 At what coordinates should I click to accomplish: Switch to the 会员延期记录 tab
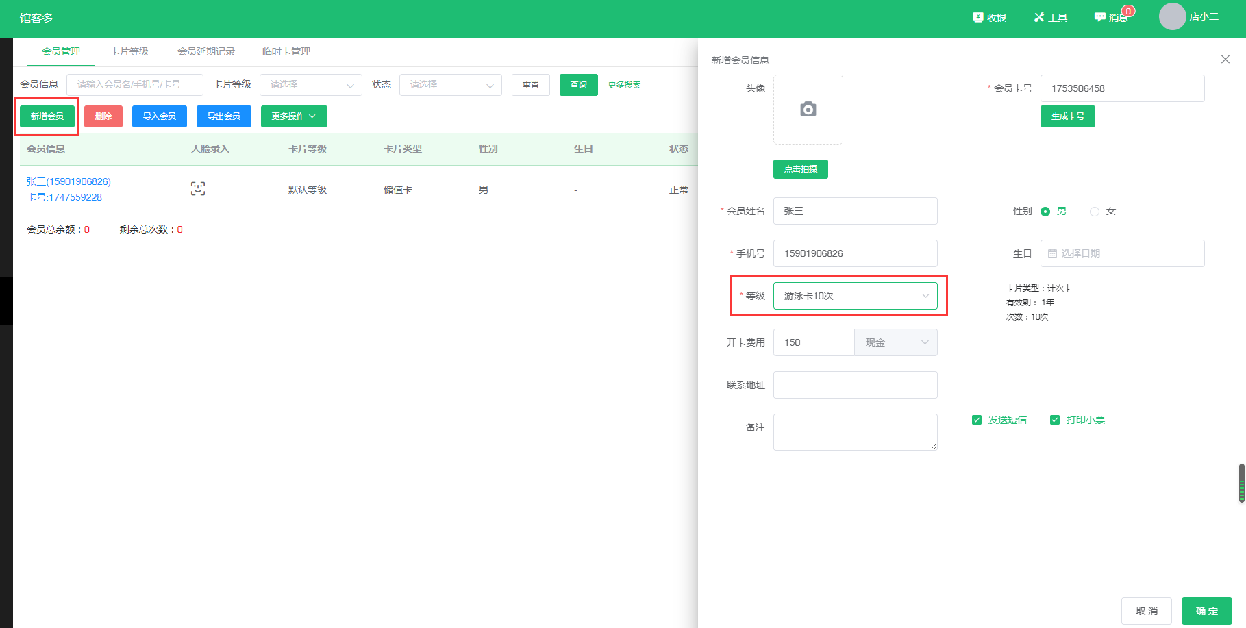[206, 51]
